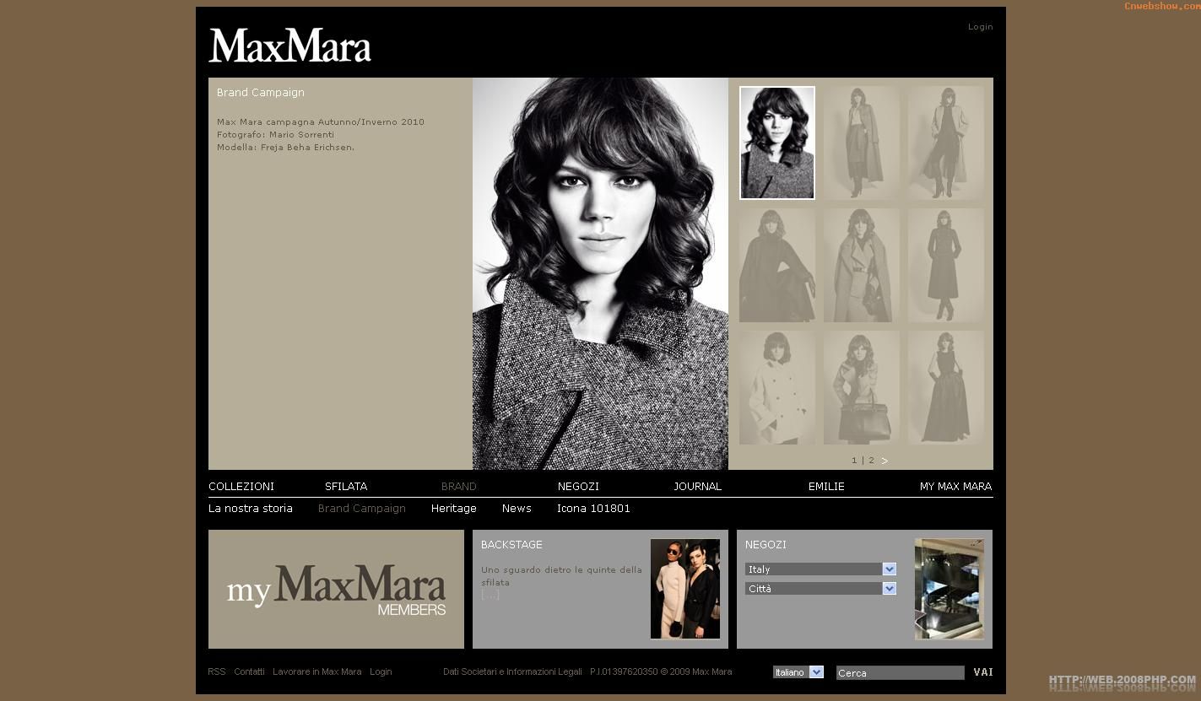1201x701 pixels.
Task: Open Icona 101801 submenu link
Action: tap(593, 509)
